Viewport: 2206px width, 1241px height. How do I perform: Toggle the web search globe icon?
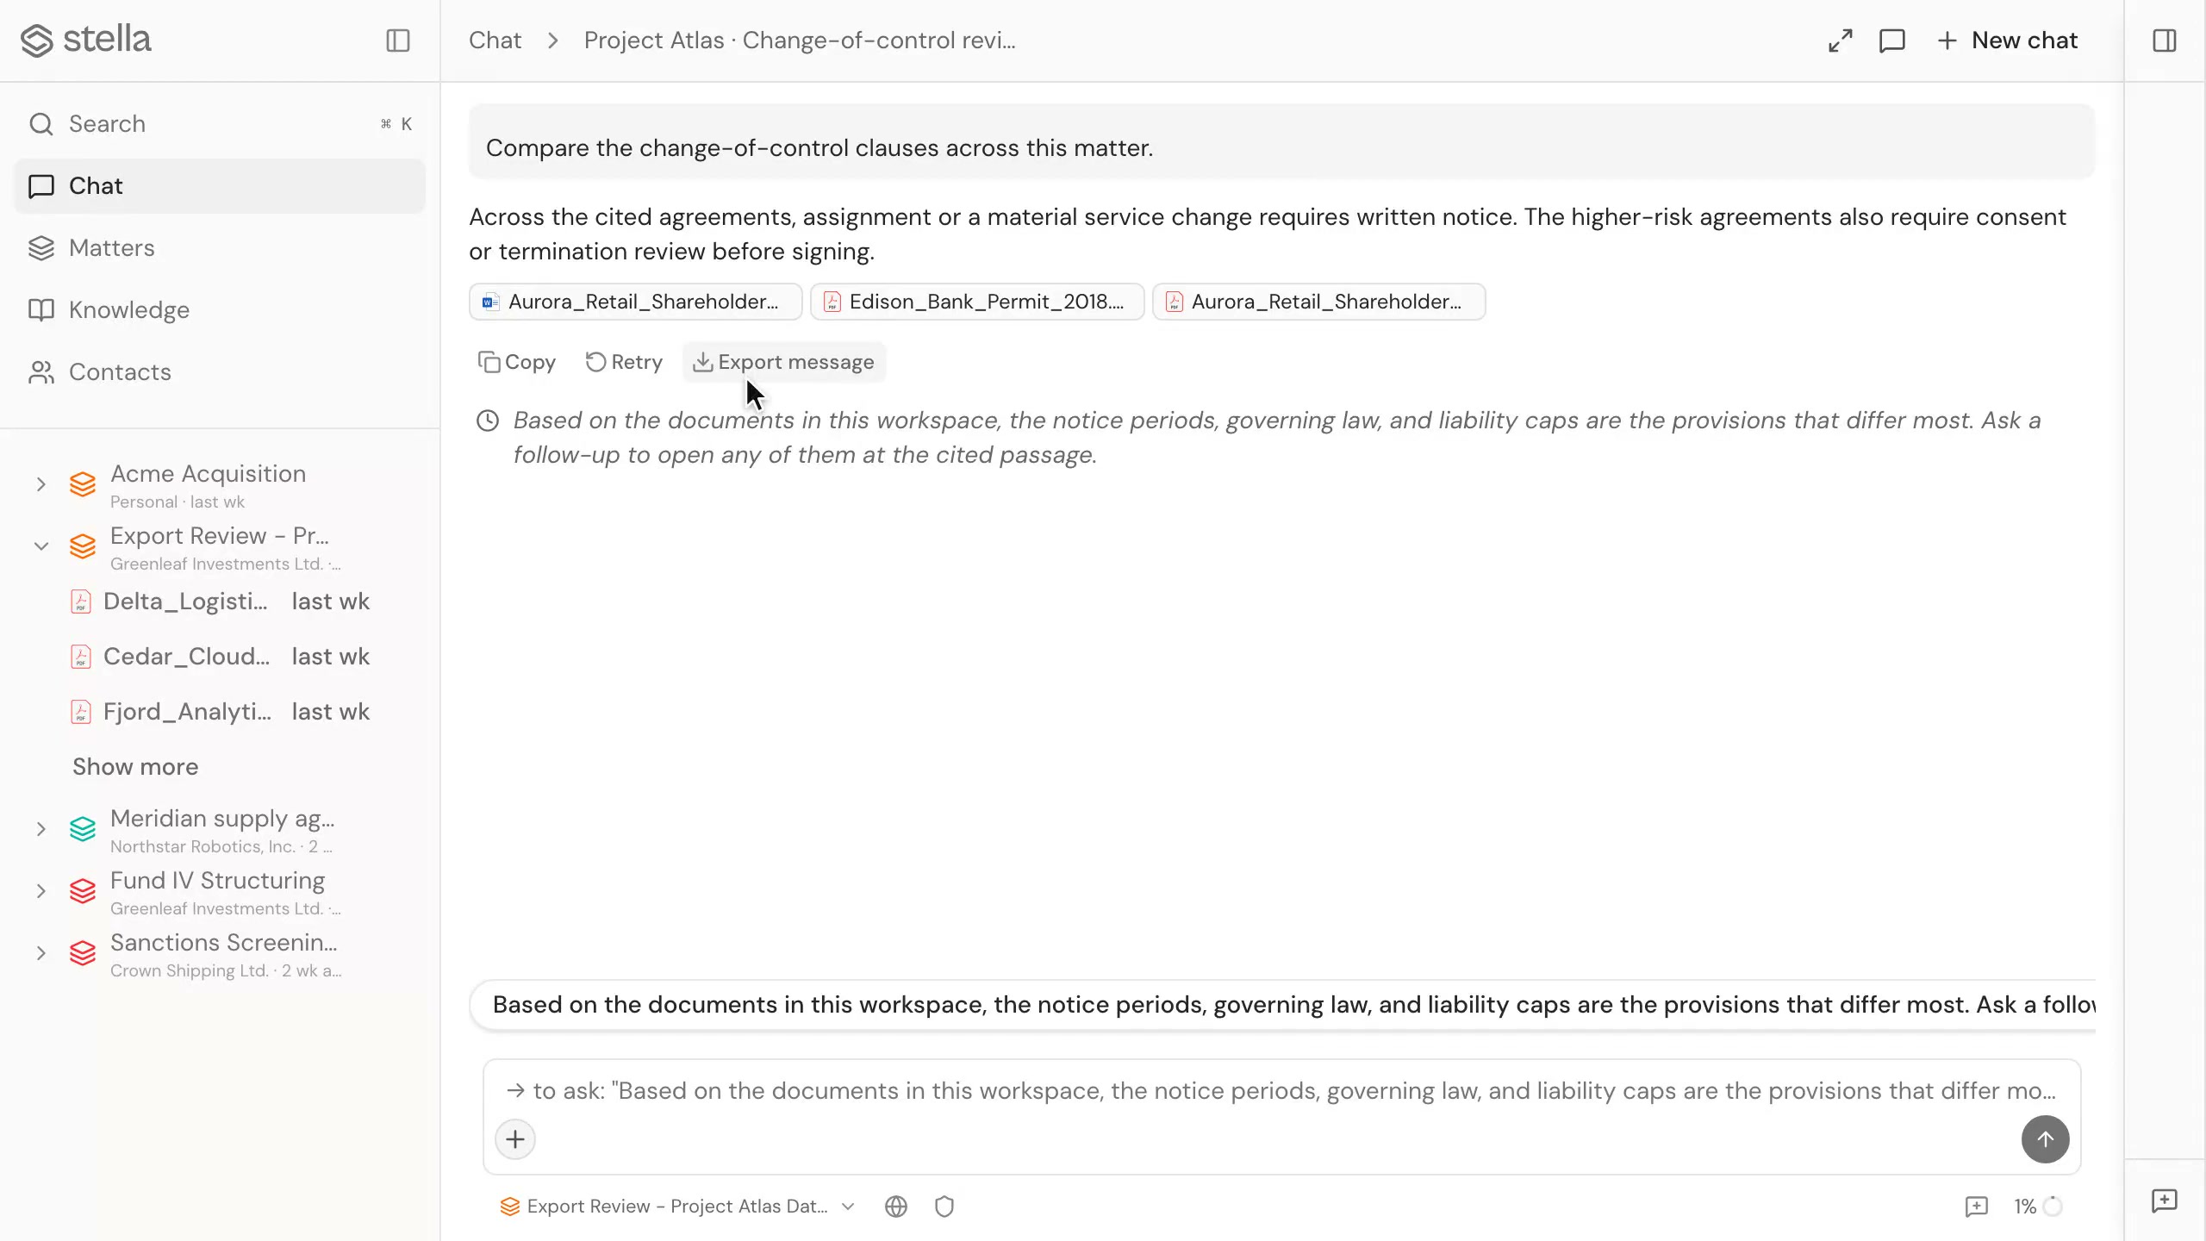(x=896, y=1207)
